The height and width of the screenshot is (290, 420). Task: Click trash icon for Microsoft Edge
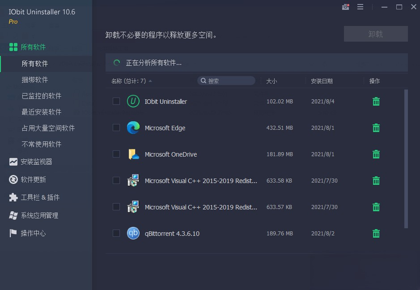(376, 128)
